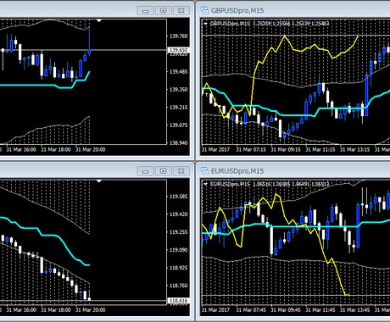Maximize the chart window showing price 118.616
390x322 pixels.
[164, 171]
